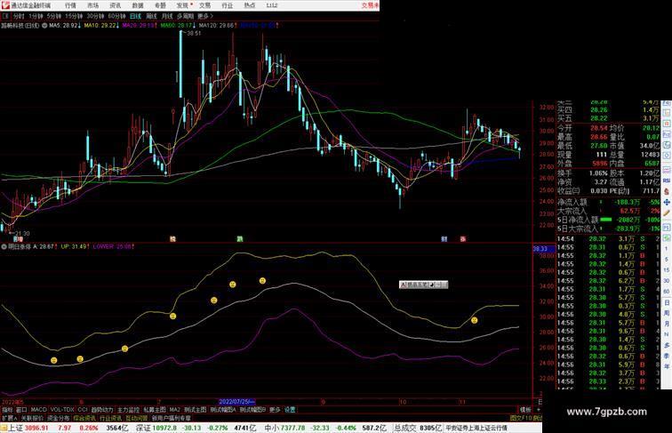Select the 年 sidebar period shortcut

tap(667, 366)
